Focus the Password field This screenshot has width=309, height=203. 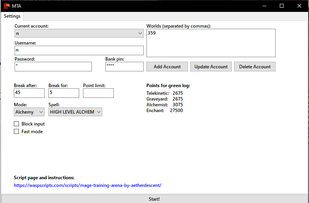[53, 66]
